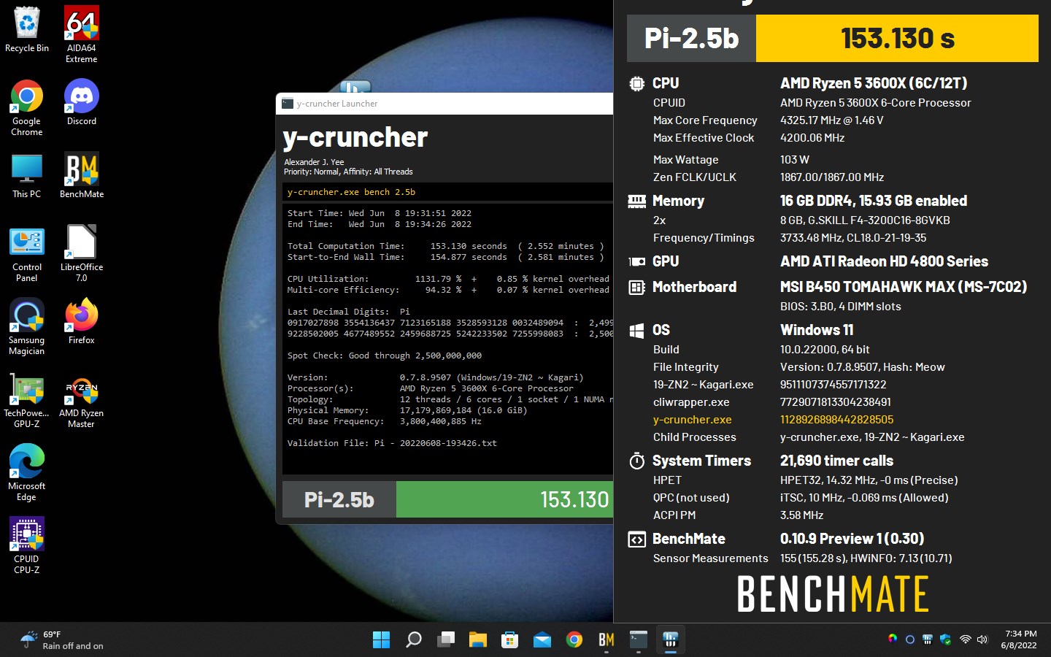Open the volume tray icon

coord(982,639)
